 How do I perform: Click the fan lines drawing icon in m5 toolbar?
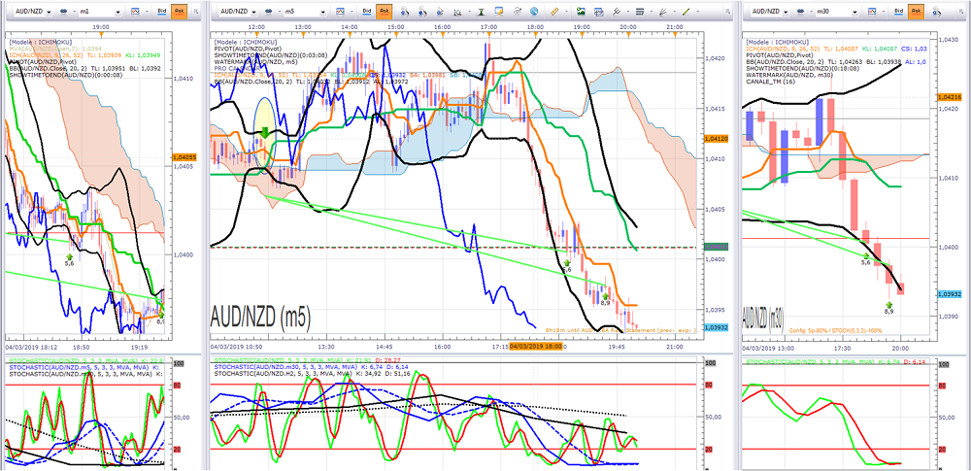pyautogui.click(x=662, y=11)
